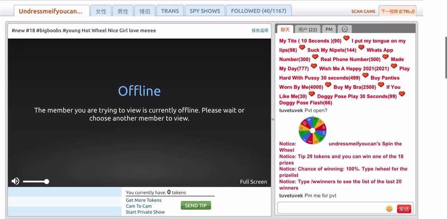Screen dimensions: 447x219
Task: Click Get More Tokens link
Action: tap(144, 200)
